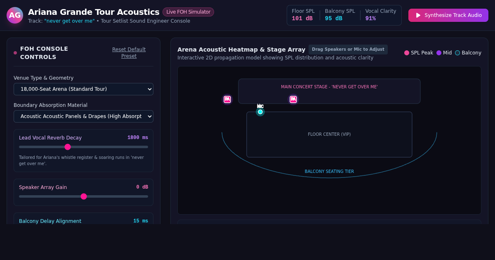The width and height of the screenshot is (495, 260).
Task: Click the "never get over me" track name
Action: click(x=69, y=21)
